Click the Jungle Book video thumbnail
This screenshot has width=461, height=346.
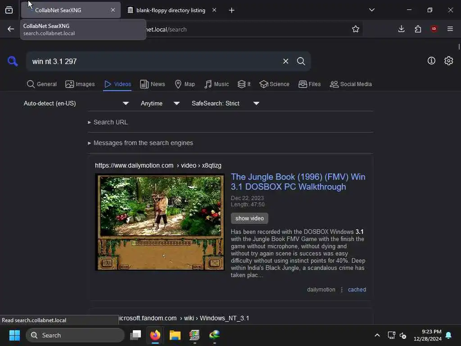(160, 222)
